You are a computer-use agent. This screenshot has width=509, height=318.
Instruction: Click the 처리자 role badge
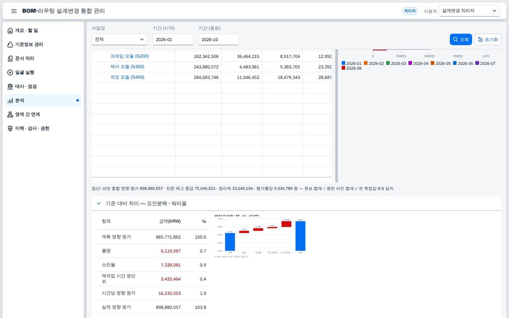(410, 11)
